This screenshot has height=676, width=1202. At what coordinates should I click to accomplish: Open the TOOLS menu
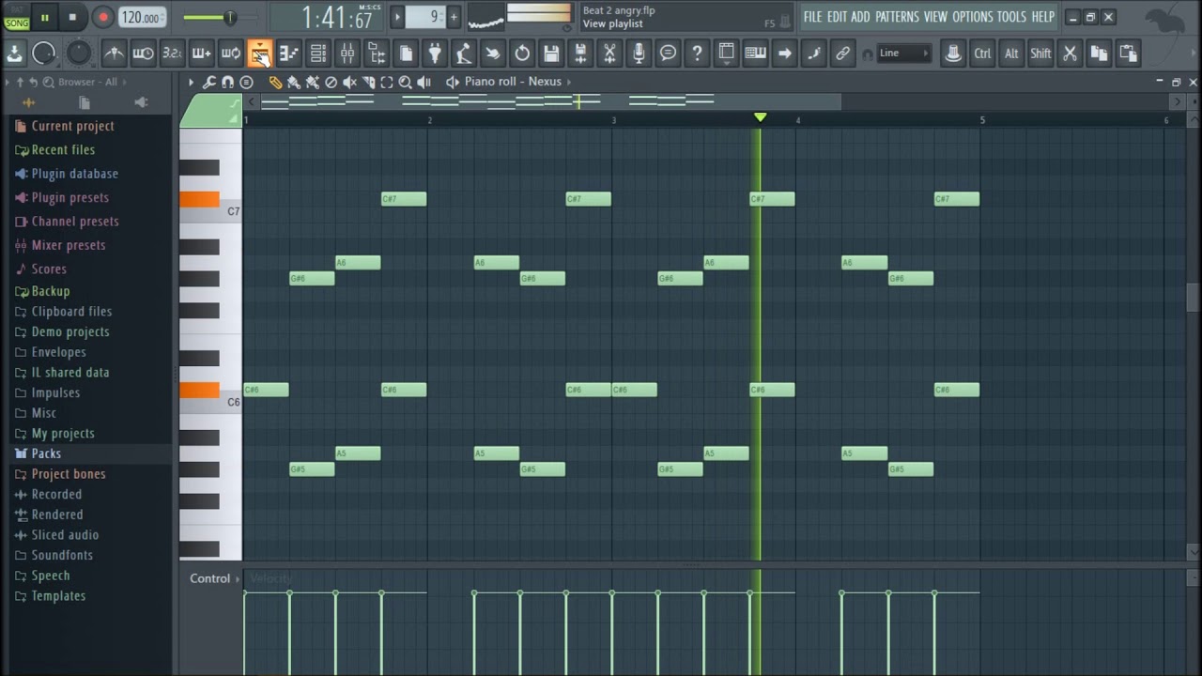1011,17
